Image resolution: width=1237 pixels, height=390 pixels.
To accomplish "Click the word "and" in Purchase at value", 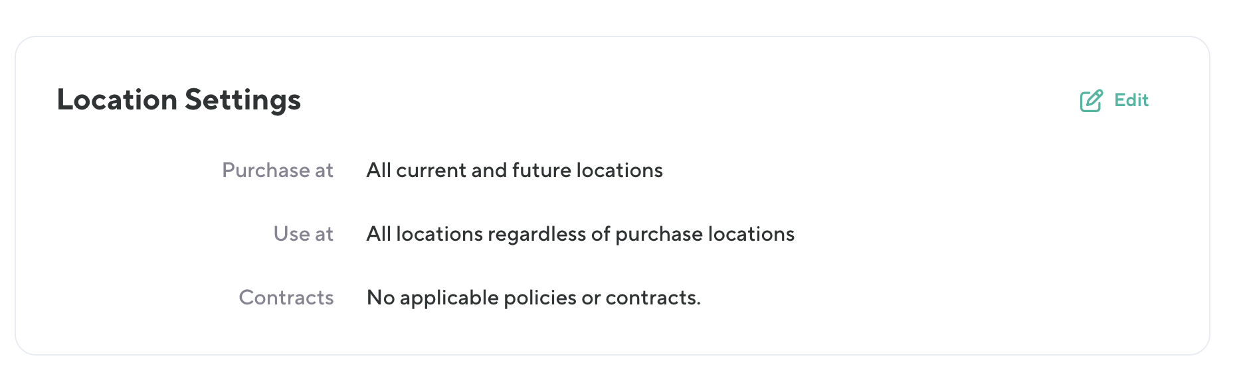I will [x=488, y=170].
